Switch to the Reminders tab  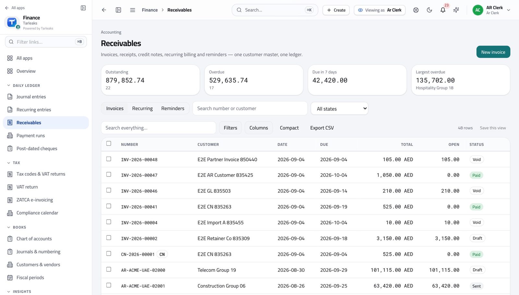coord(173,108)
